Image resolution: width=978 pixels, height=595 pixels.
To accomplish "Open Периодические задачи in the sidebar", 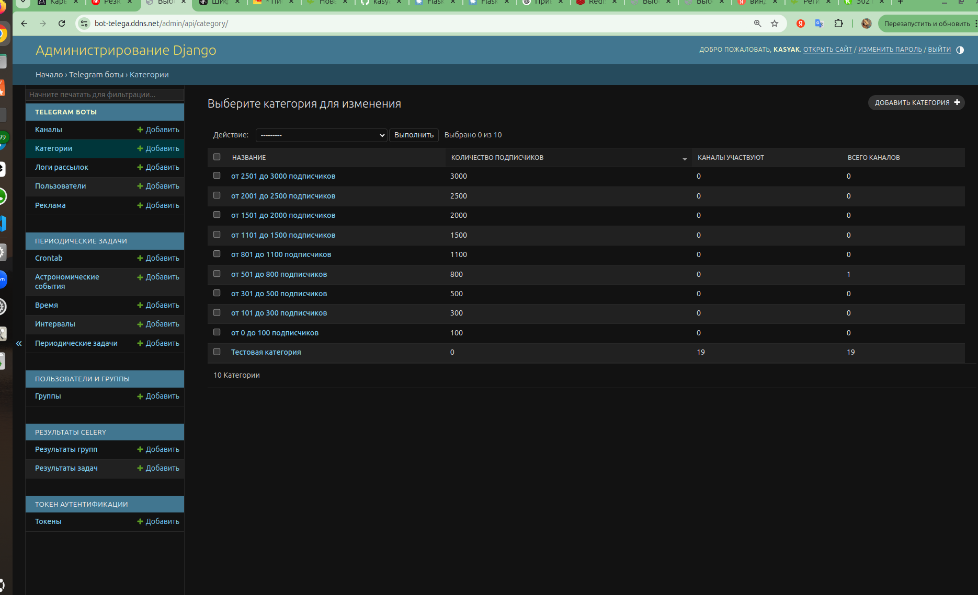I will (x=76, y=343).
